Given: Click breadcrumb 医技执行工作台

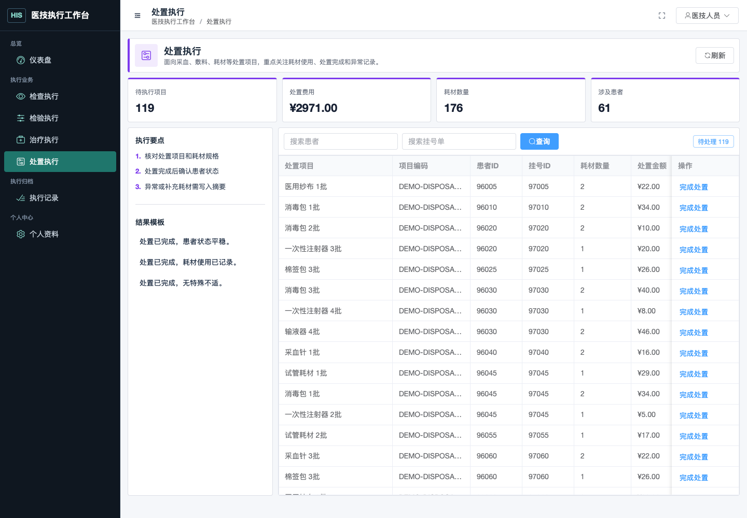Looking at the screenshot, I should point(173,22).
